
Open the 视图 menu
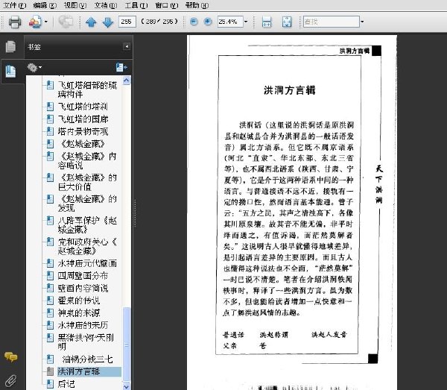tap(75, 5)
